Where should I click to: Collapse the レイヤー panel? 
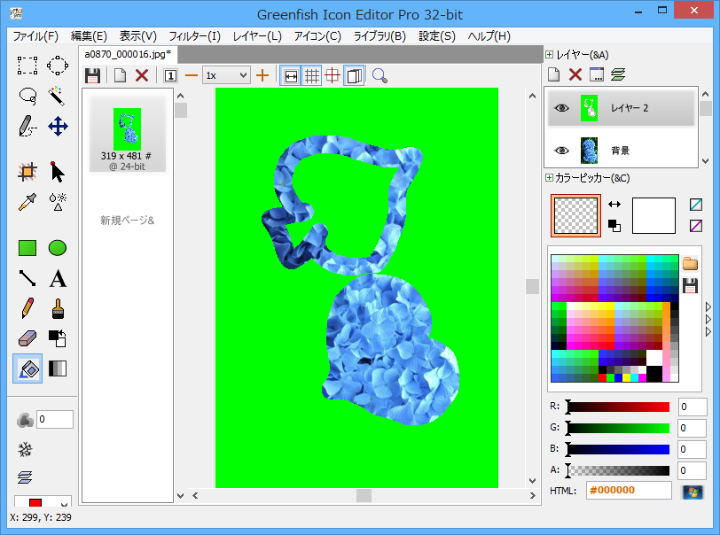coord(550,55)
